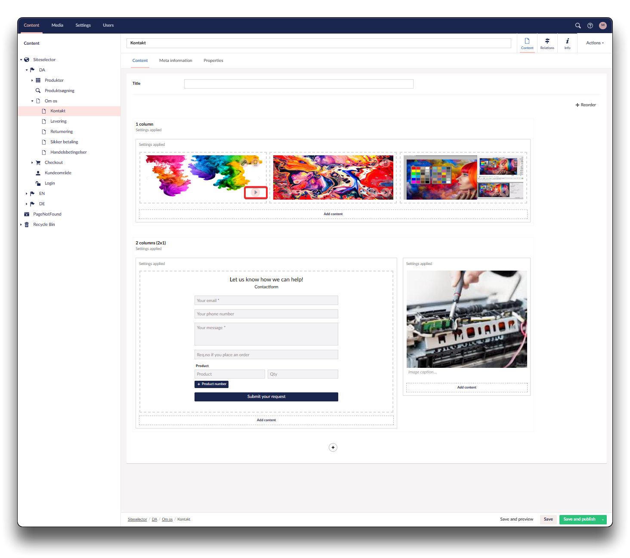
Task: Click into the Title input field
Action: click(299, 84)
